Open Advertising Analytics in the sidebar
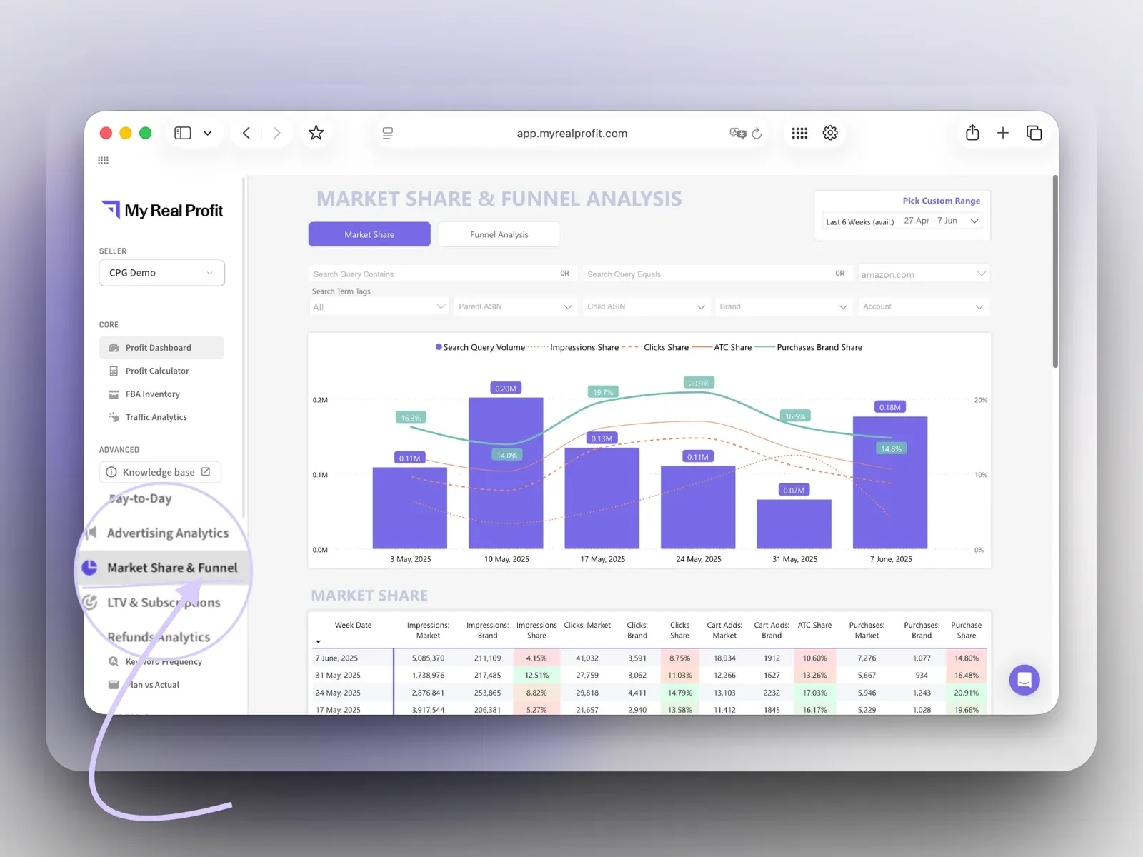Image resolution: width=1143 pixels, height=857 pixels. [168, 533]
